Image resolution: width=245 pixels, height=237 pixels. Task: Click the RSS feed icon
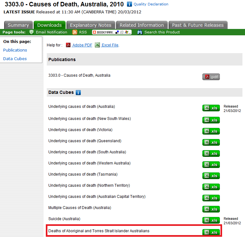(x=75, y=32)
